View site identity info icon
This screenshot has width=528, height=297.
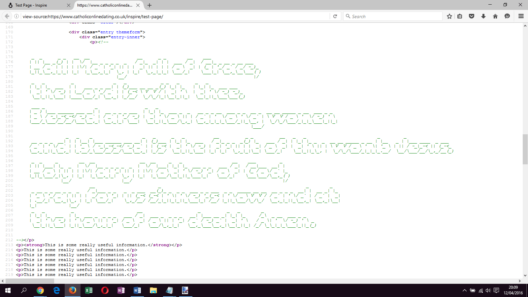click(16, 16)
